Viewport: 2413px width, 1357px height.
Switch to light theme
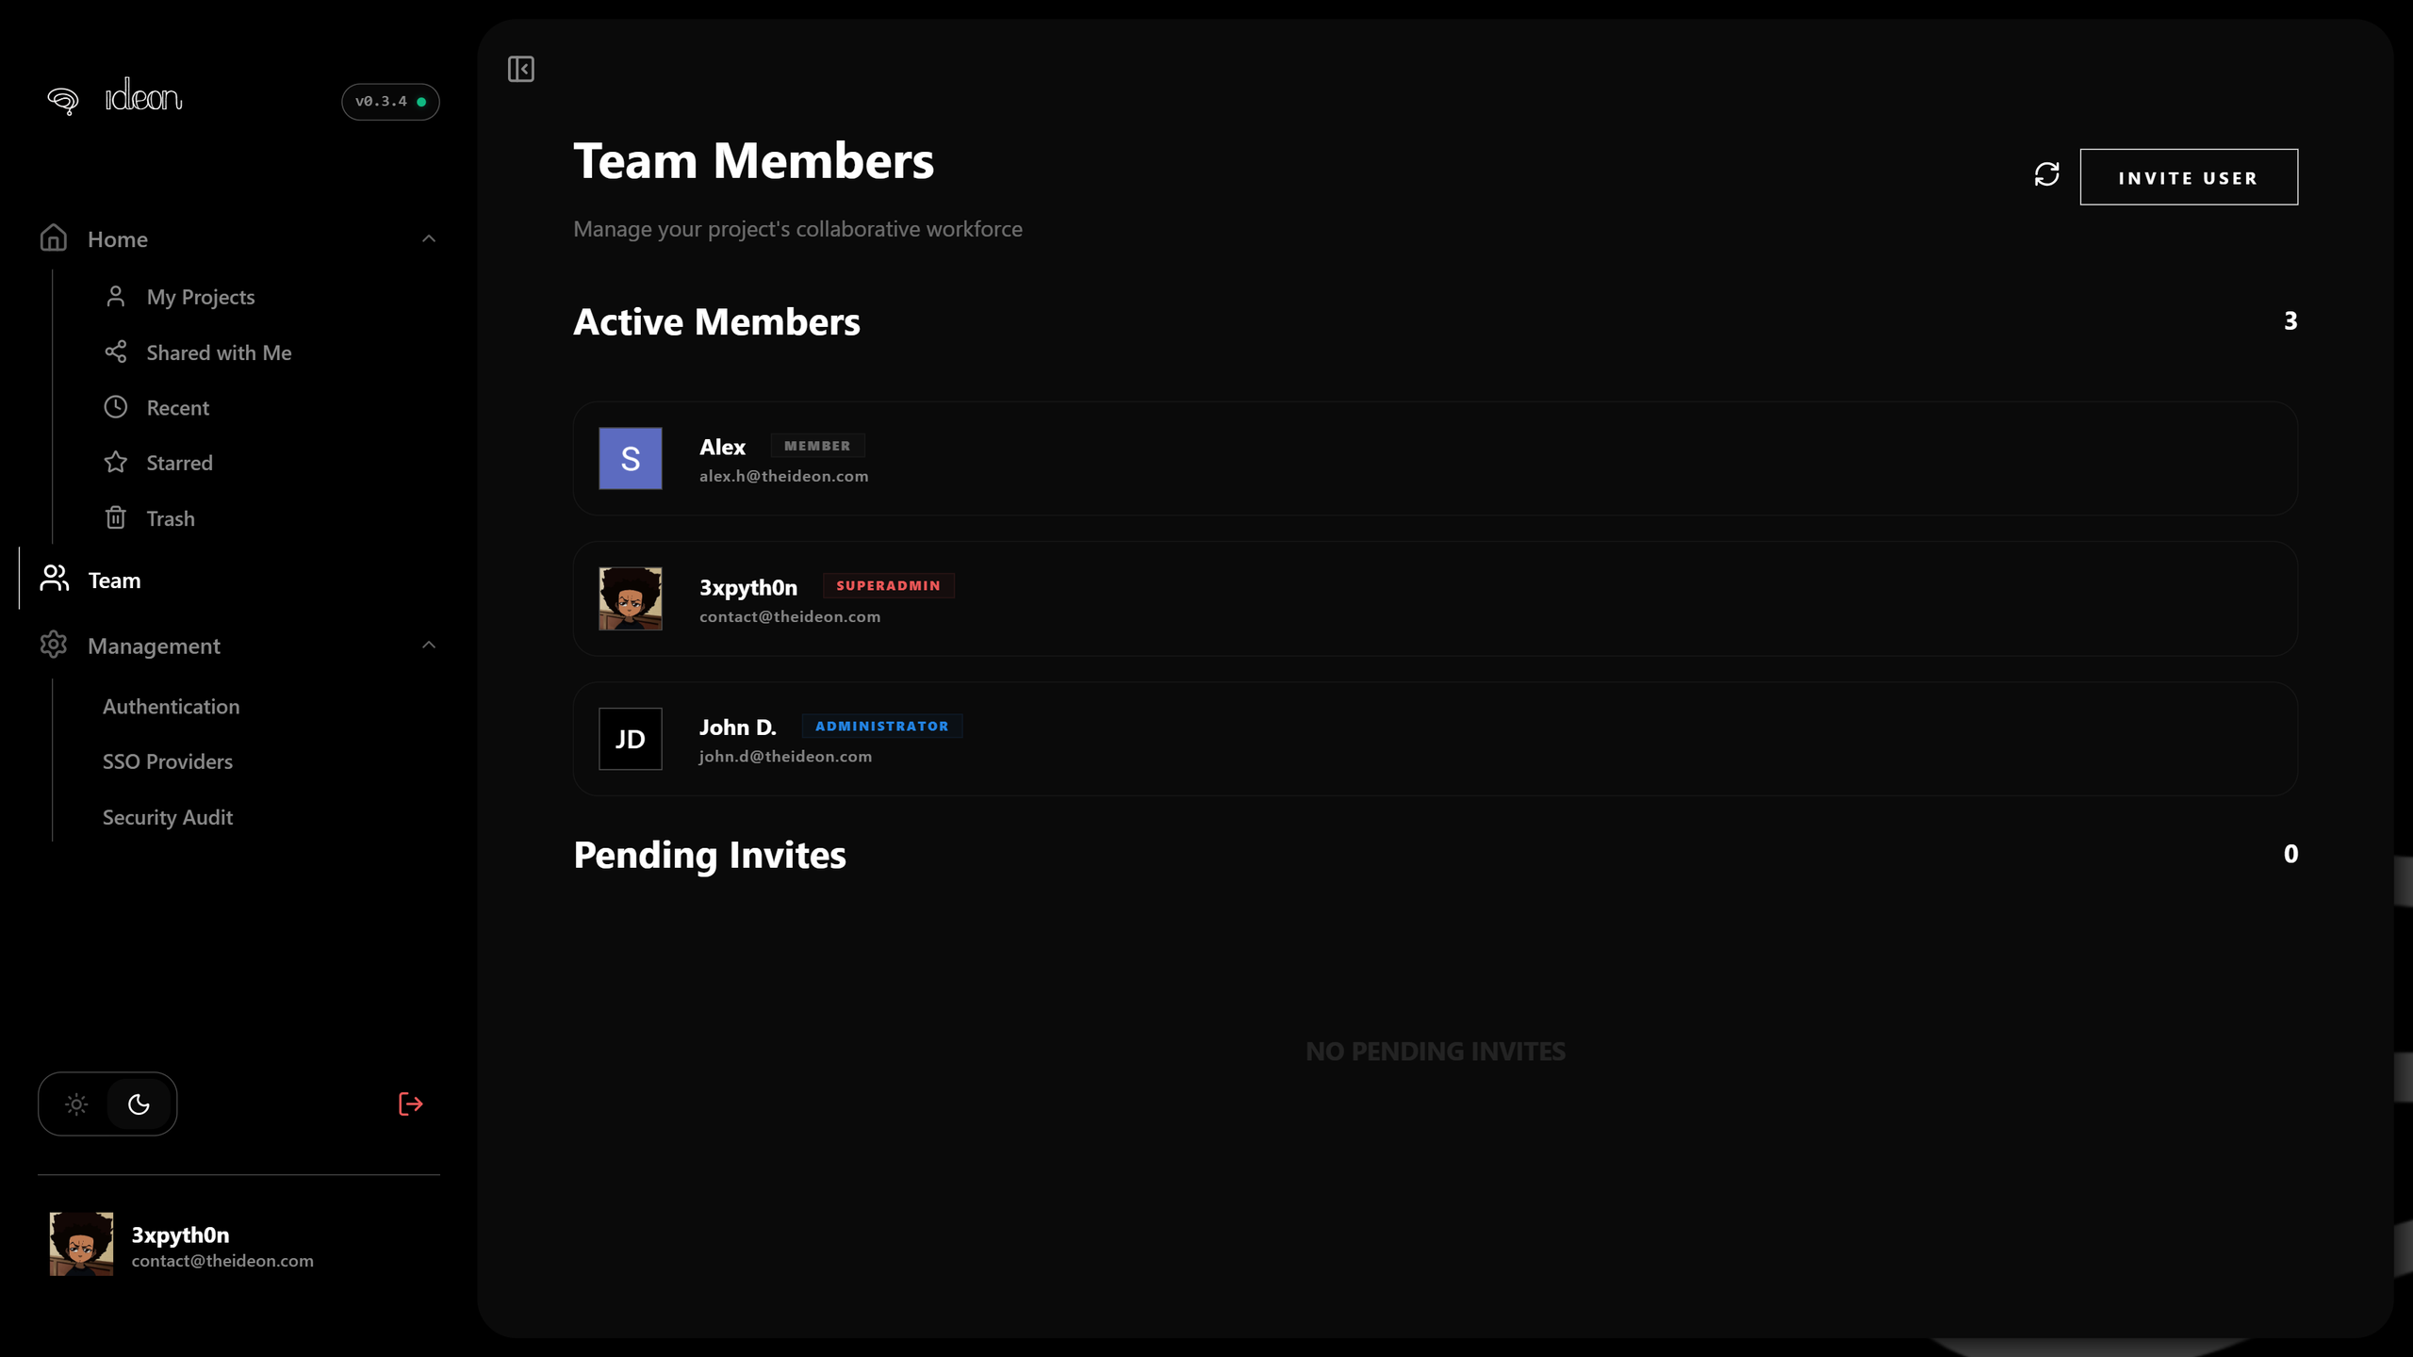tap(76, 1104)
